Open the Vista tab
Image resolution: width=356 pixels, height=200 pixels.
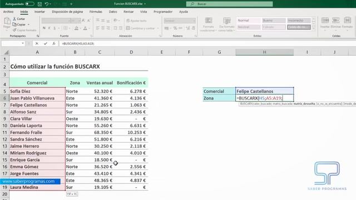point(144,12)
